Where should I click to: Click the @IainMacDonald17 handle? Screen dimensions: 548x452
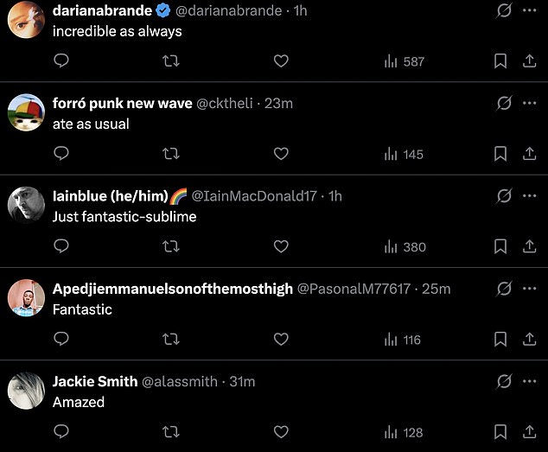(248, 196)
